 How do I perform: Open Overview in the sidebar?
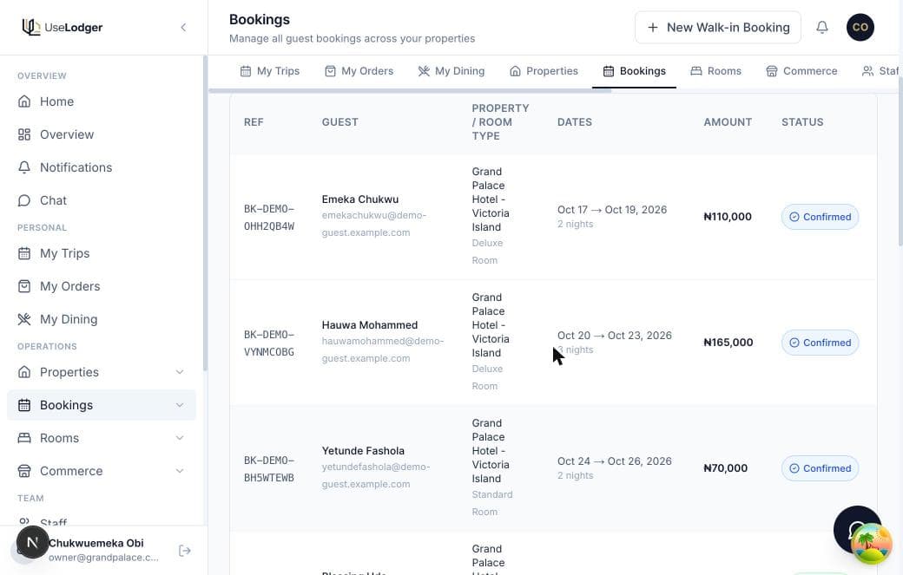(102, 134)
